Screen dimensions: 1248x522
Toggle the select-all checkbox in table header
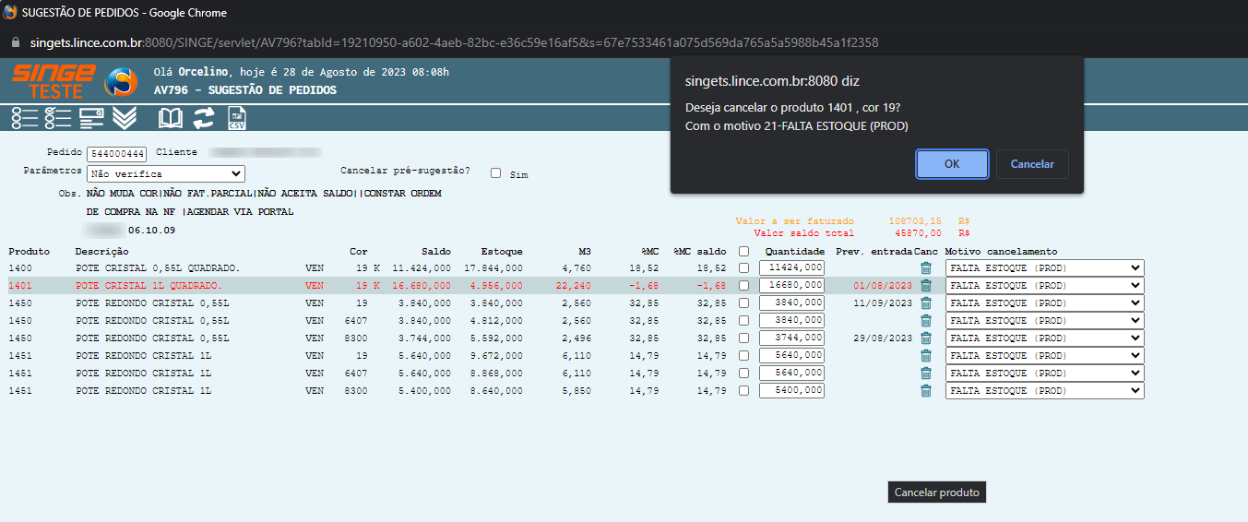coord(744,252)
